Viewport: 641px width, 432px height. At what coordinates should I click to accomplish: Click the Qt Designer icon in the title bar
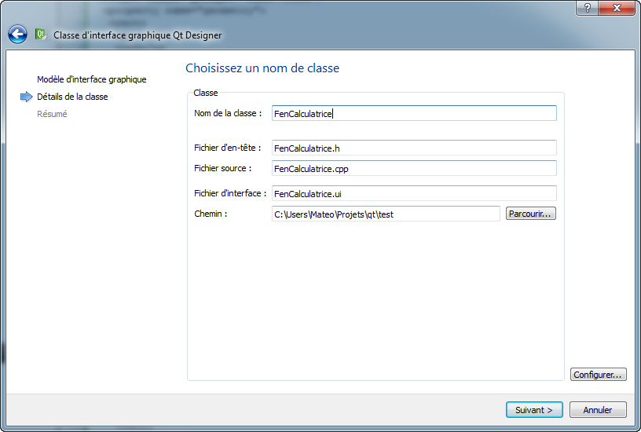click(41, 35)
